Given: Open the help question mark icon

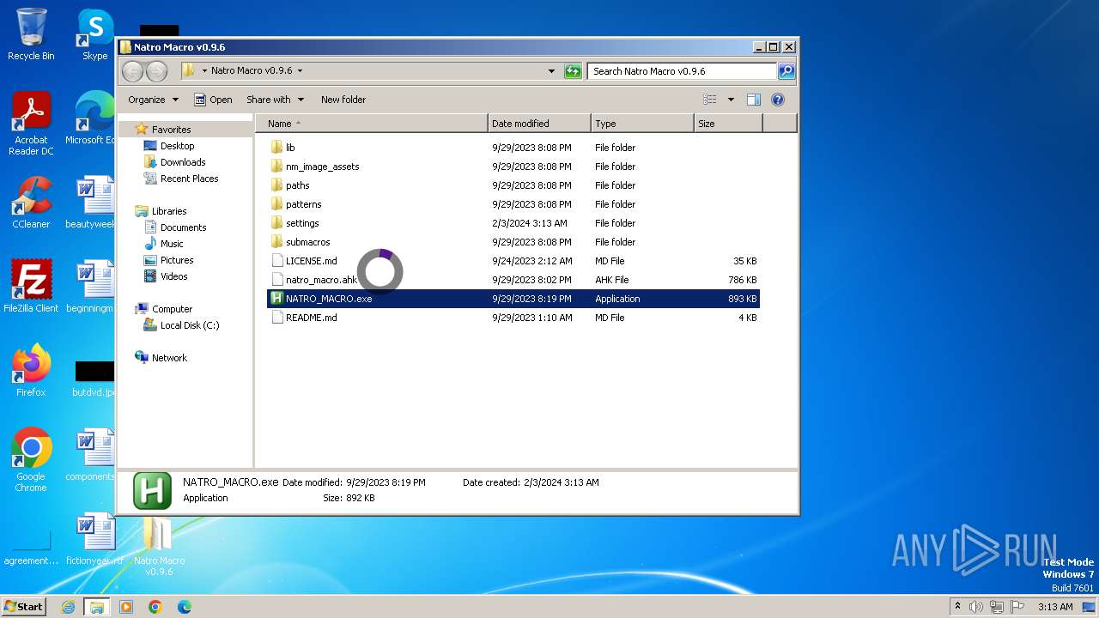Looking at the screenshot, I should (x=778, y=100).
